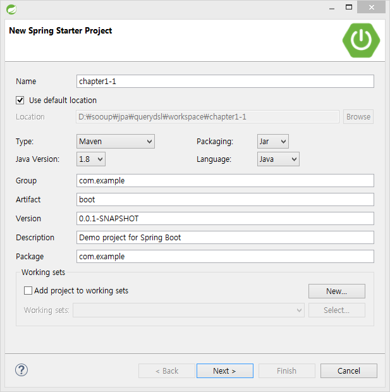This screenshot has width=390, height=392.
Task: Click the Spring Boot power hexagon logo
Action: click(361, 40)
